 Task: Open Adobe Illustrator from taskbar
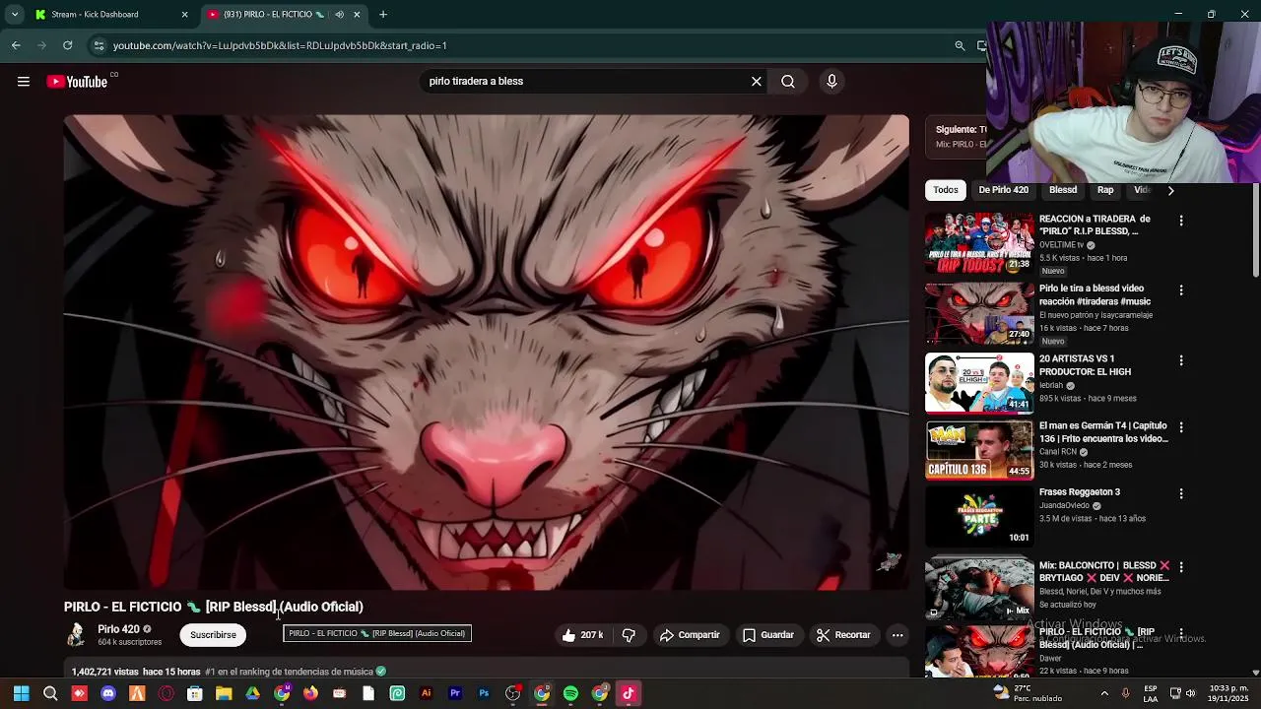tap(426, 693)
